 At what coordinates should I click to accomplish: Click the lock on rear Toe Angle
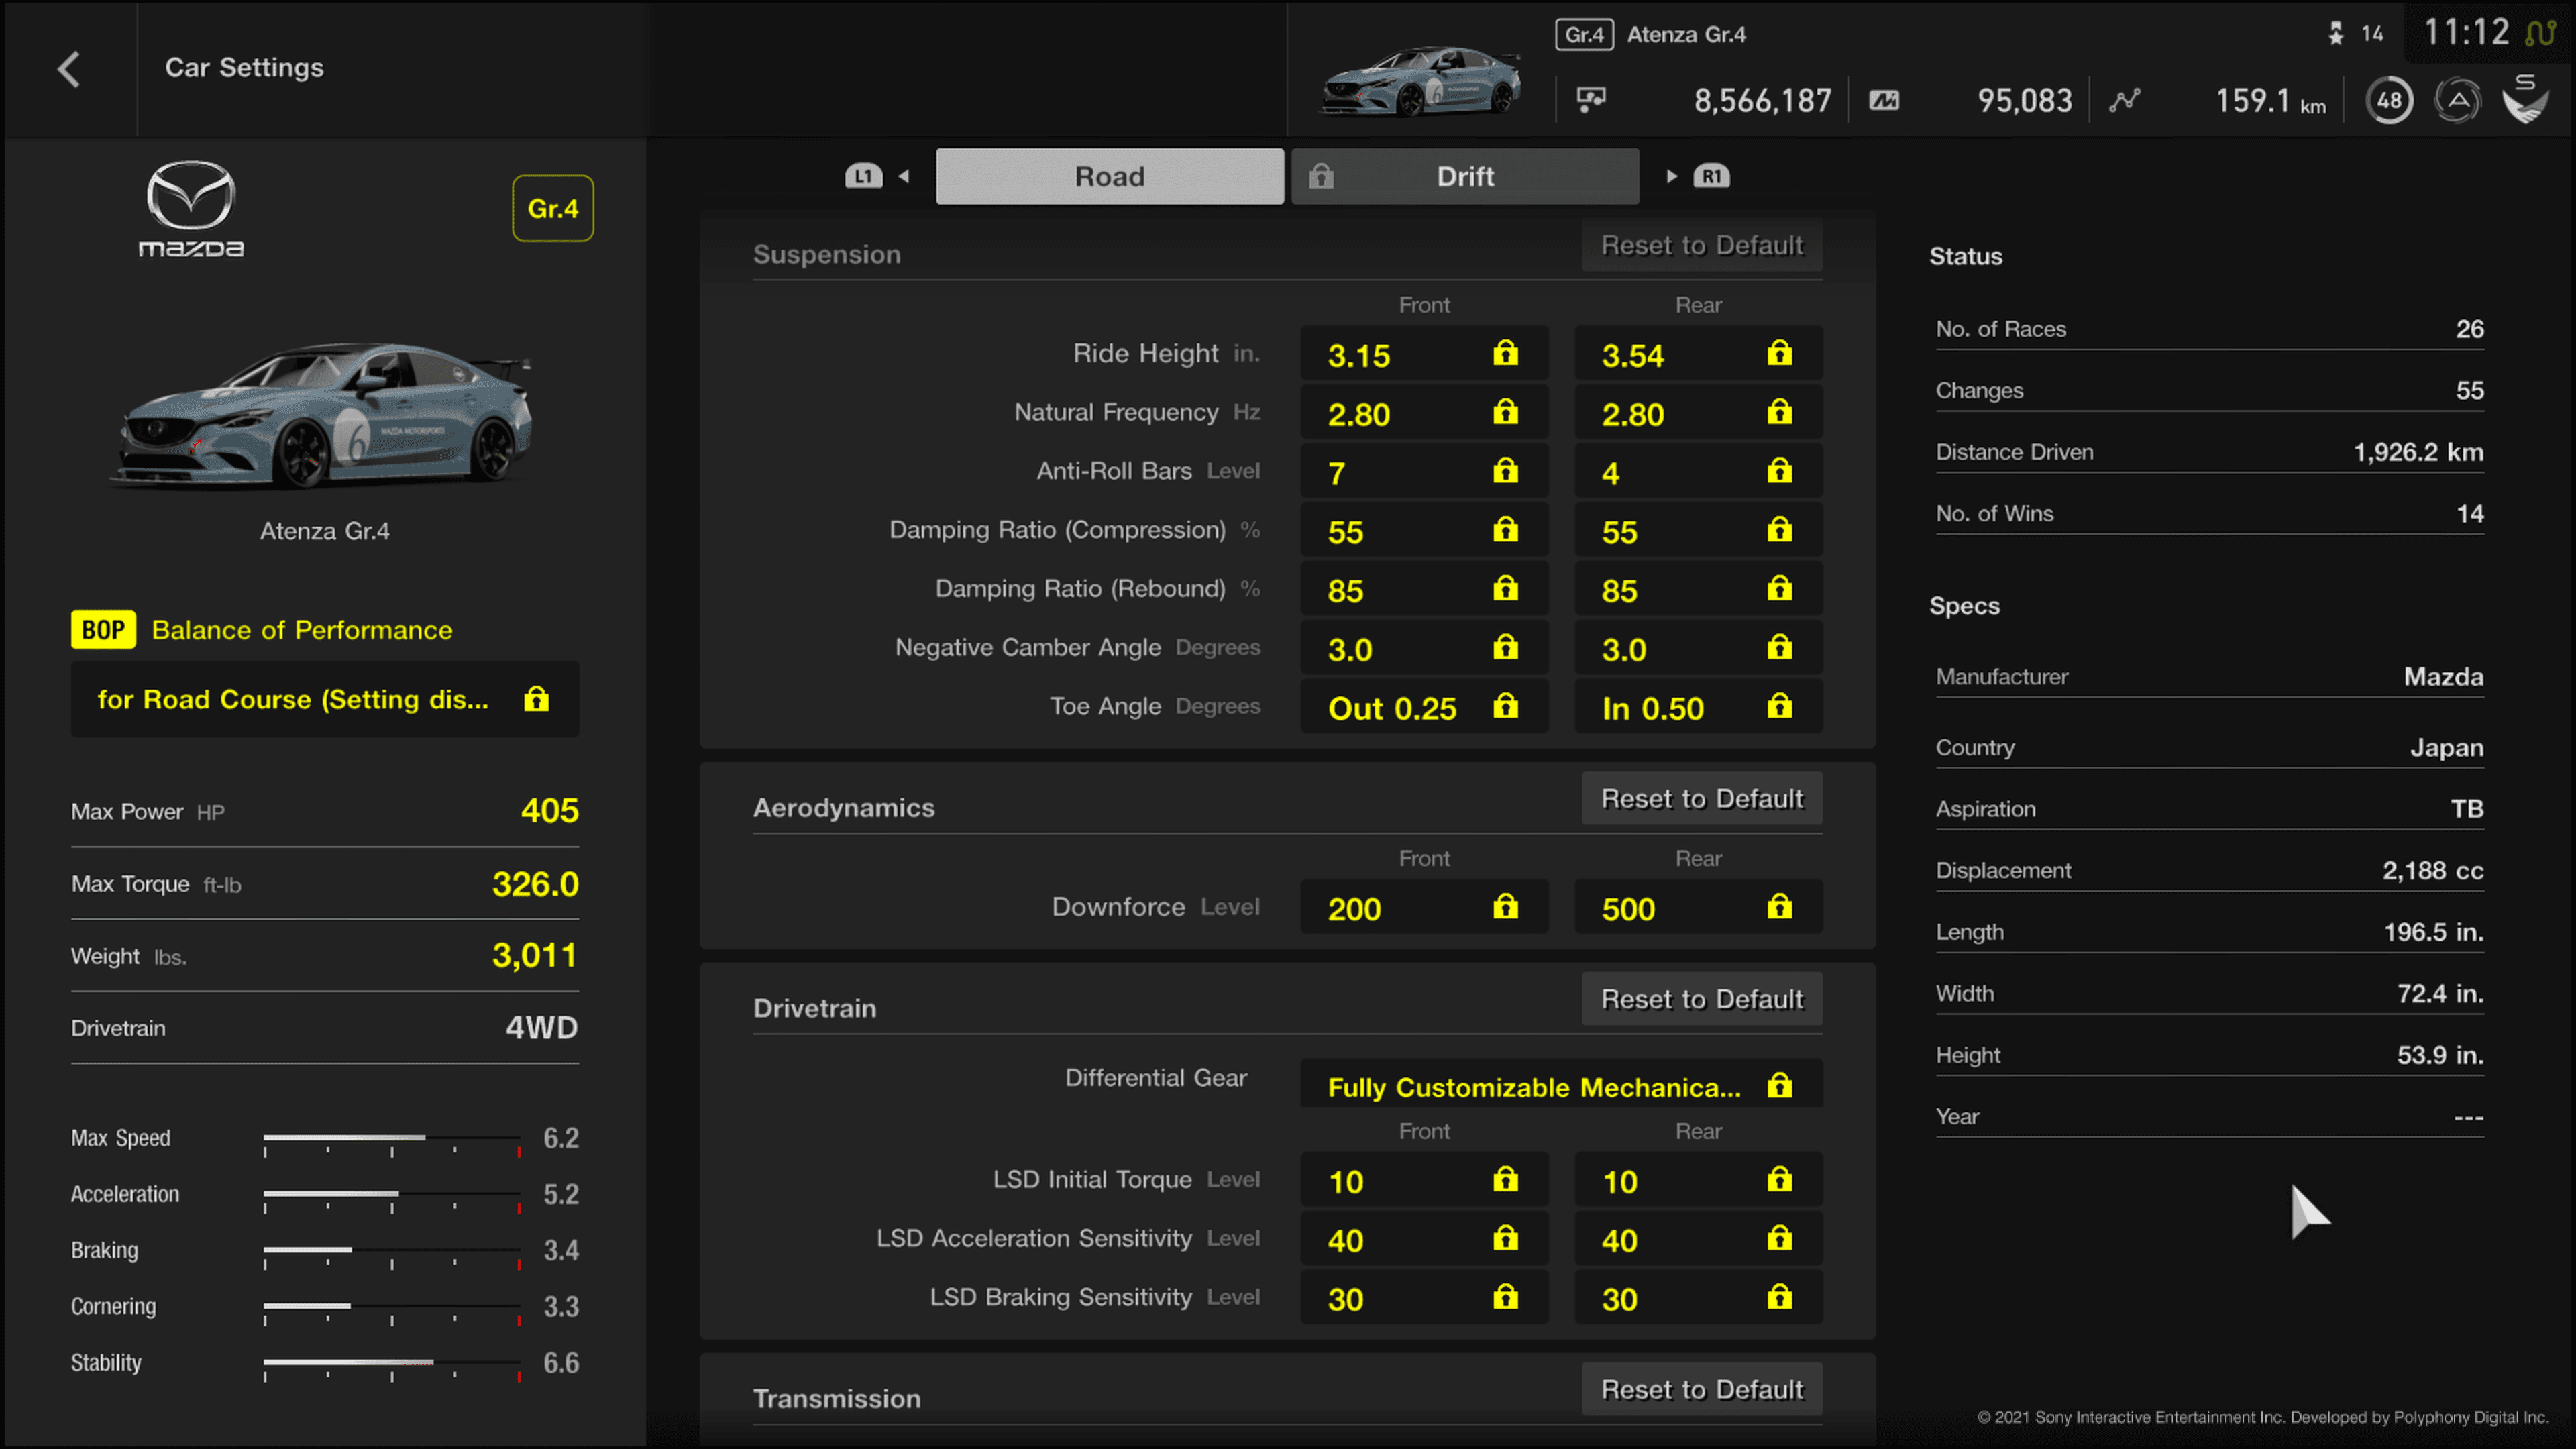coord(1779,707)
